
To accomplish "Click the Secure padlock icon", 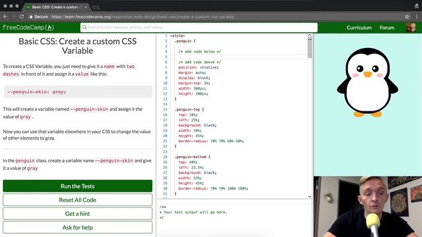I will pos(31,16).
